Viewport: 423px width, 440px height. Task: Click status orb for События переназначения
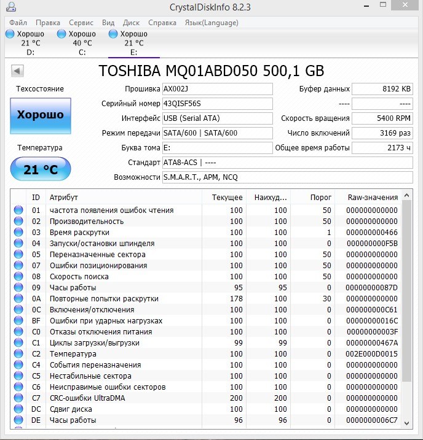[x=18, y=365]
